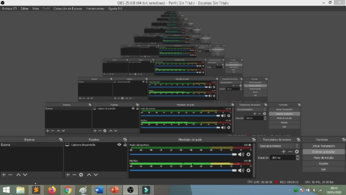Remove the selected scene with the minus icon
The image size is (346, 195).
[10, 175]
